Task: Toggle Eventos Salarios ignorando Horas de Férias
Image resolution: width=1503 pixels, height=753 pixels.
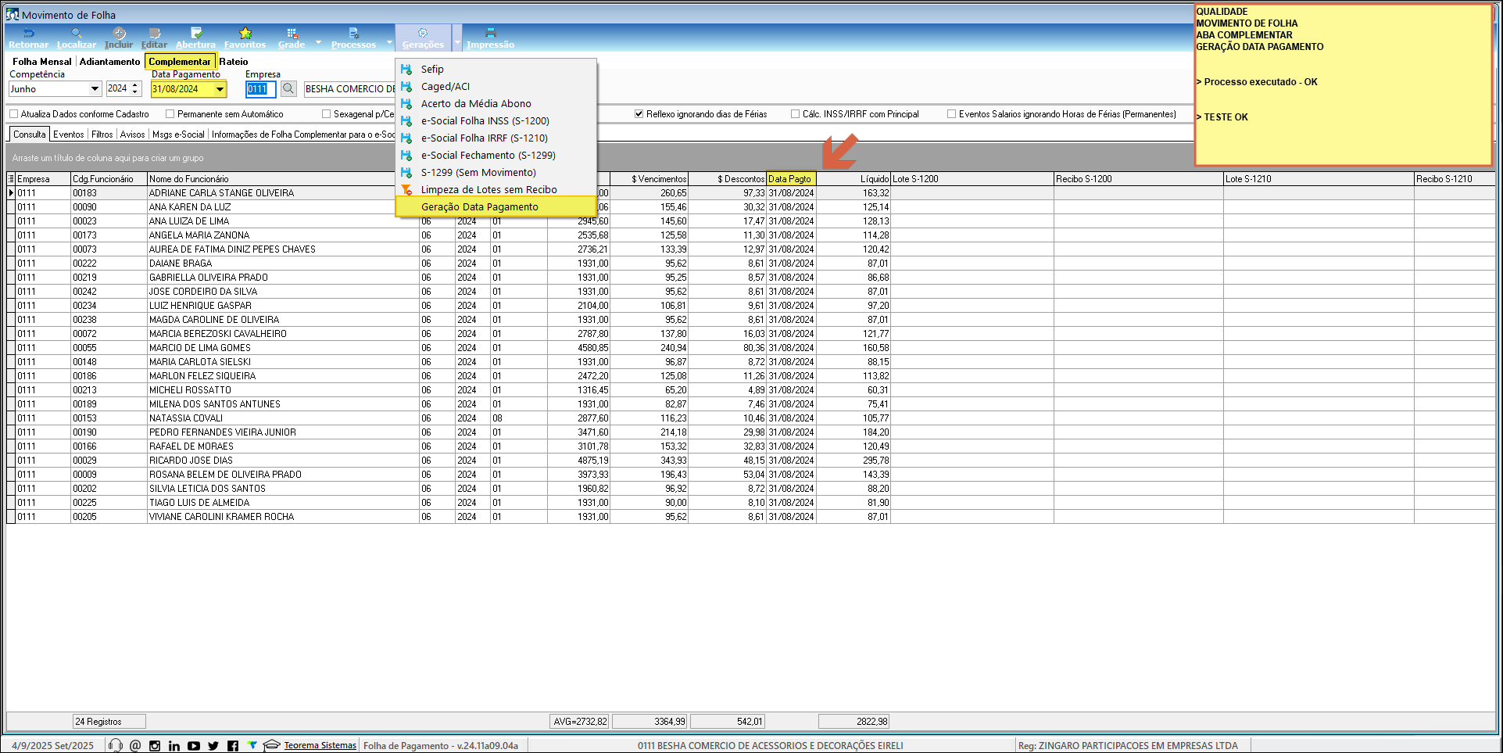Action: (x=951, y=114)
